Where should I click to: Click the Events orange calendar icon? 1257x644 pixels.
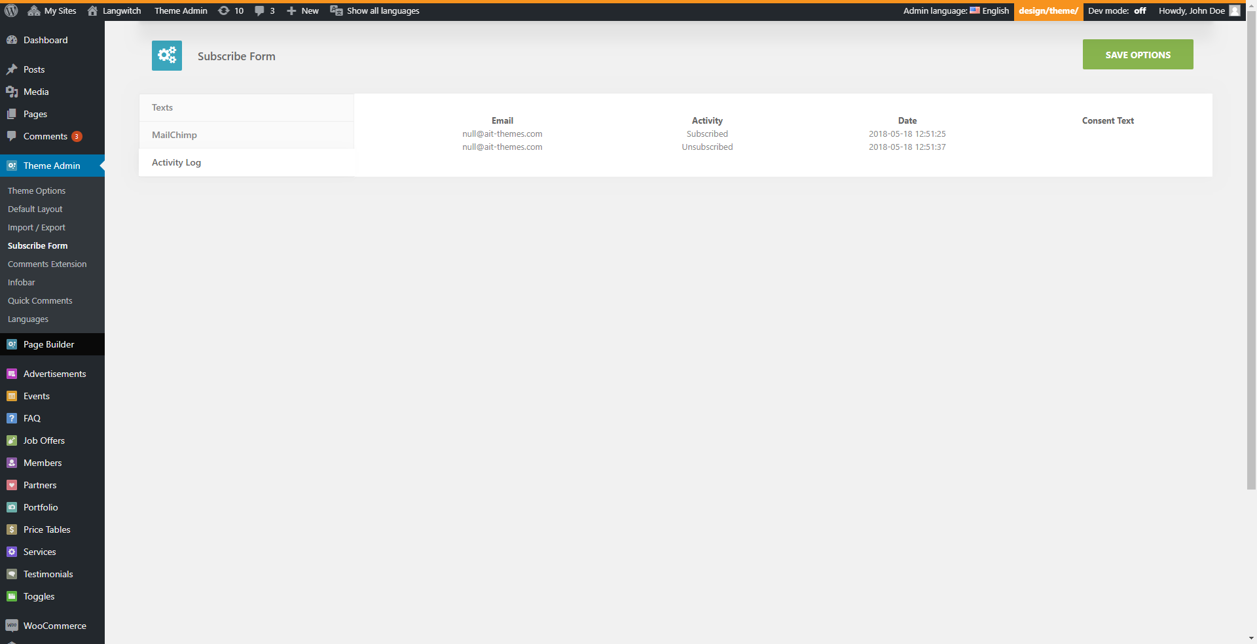[x=12, y=396]
